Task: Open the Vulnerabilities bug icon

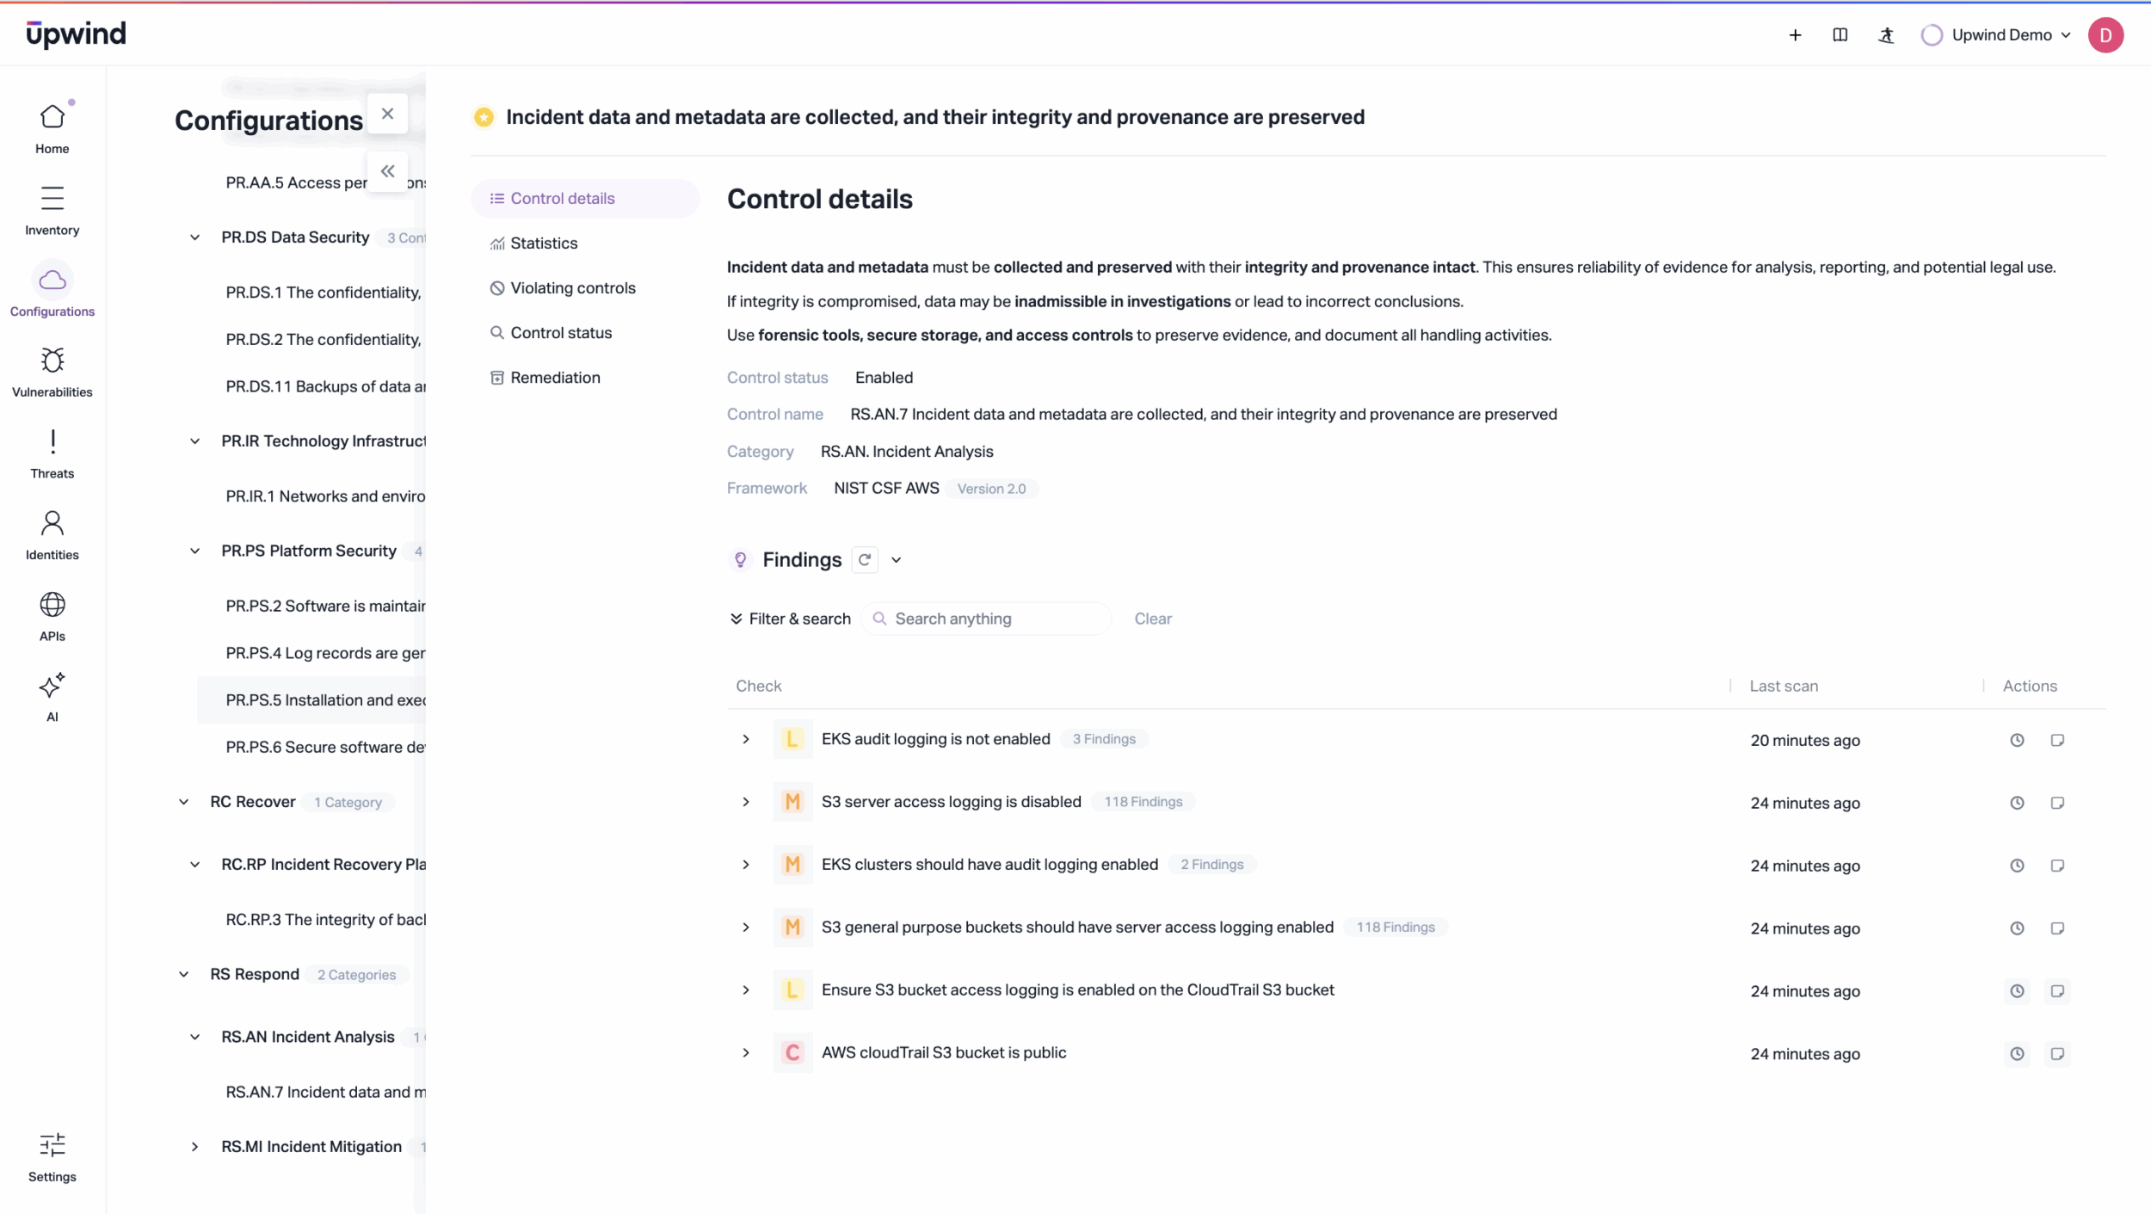Action: tap(52, 361)
